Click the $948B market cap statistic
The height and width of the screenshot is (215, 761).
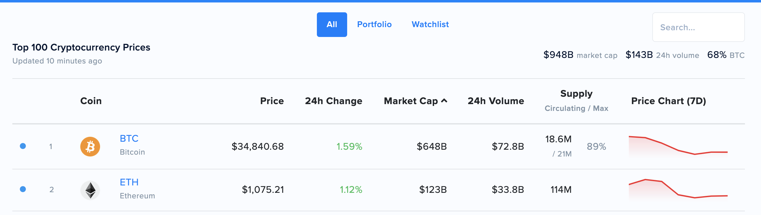558,55
